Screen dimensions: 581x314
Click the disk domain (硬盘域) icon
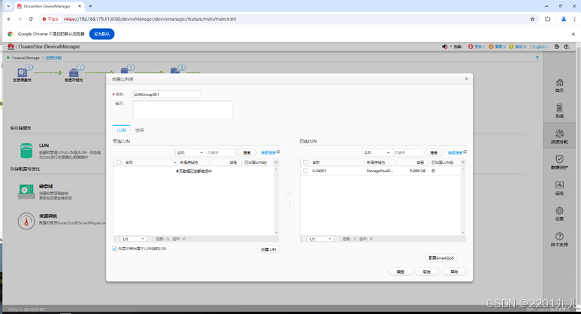(x=26, y=192)
